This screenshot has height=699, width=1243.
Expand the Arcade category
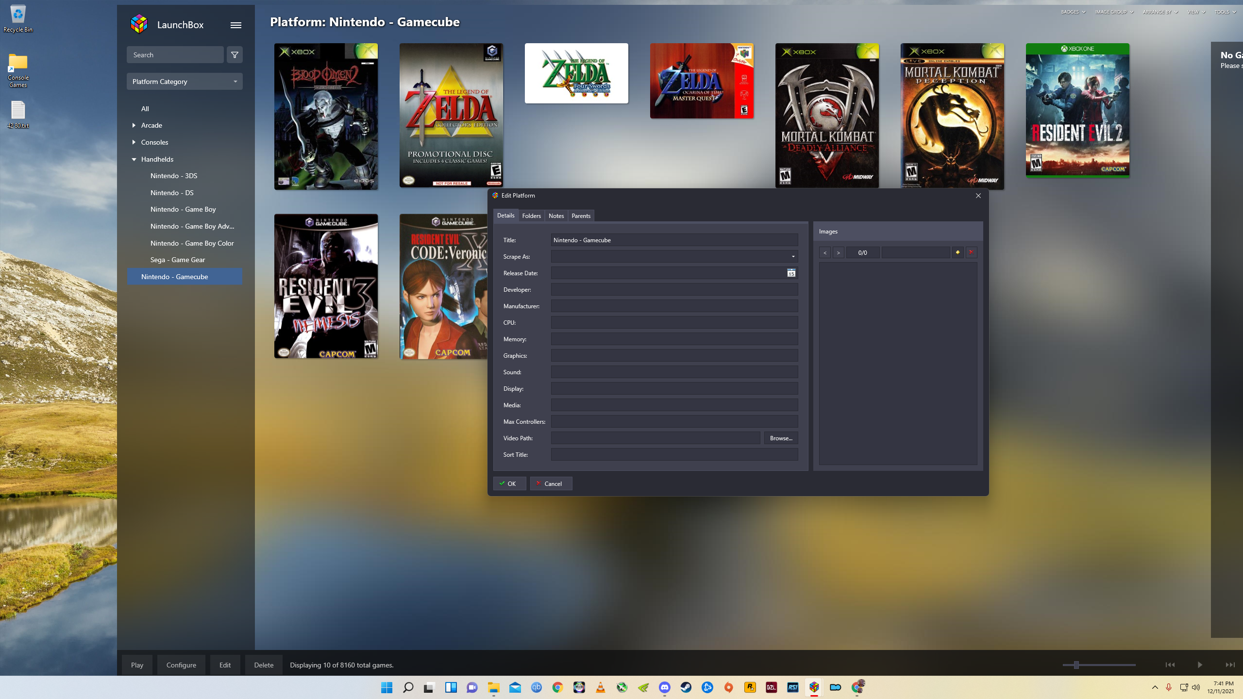coord(134,125)
